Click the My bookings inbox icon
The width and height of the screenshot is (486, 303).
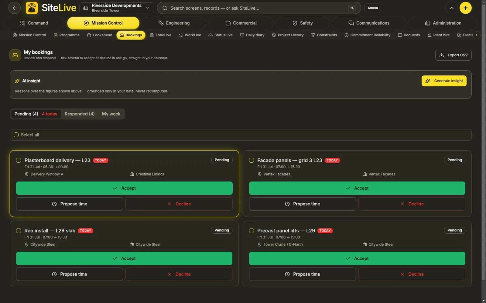[15, 55]
